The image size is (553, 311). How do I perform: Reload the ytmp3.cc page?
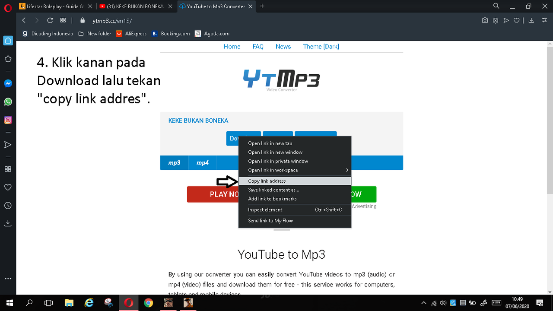coord(50,20)
